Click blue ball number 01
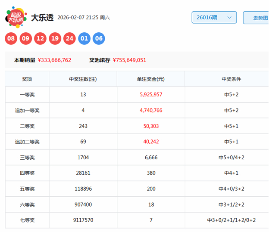This screenshot has height=232, width=269. point(84,38)
